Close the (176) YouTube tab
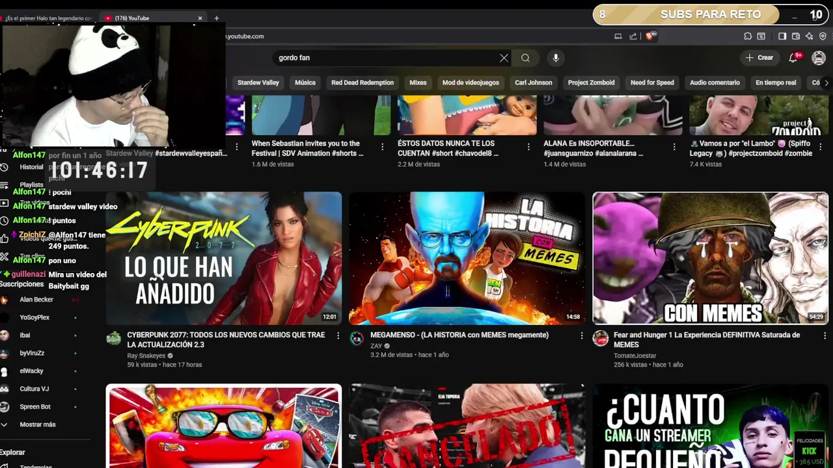Screen dimensions: 833x468 tap(200, 18)
